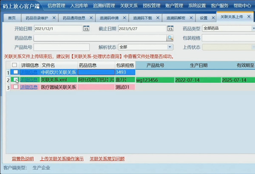Open the end date calendar picker
This screenshot has width=255, height=174.
pyautogui.click(x=169, y=29)
